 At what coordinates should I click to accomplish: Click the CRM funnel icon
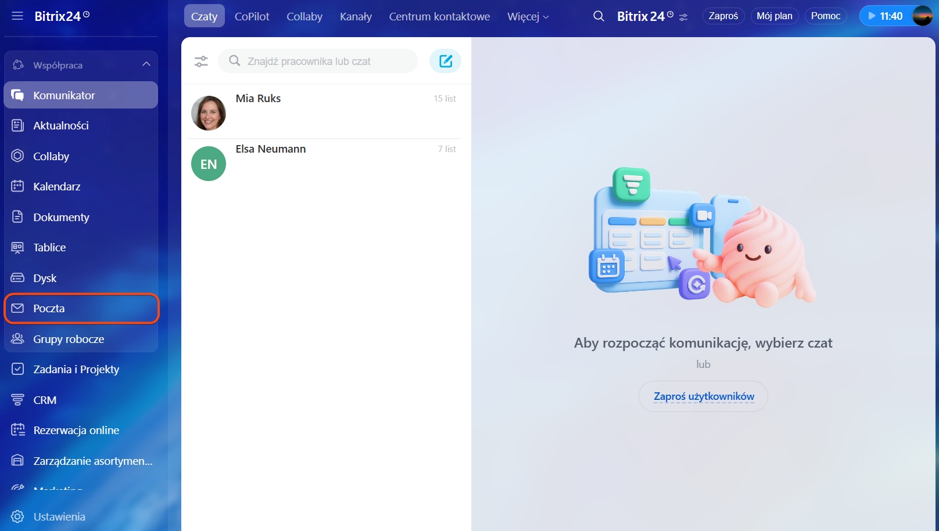click(x=17, y=400)
